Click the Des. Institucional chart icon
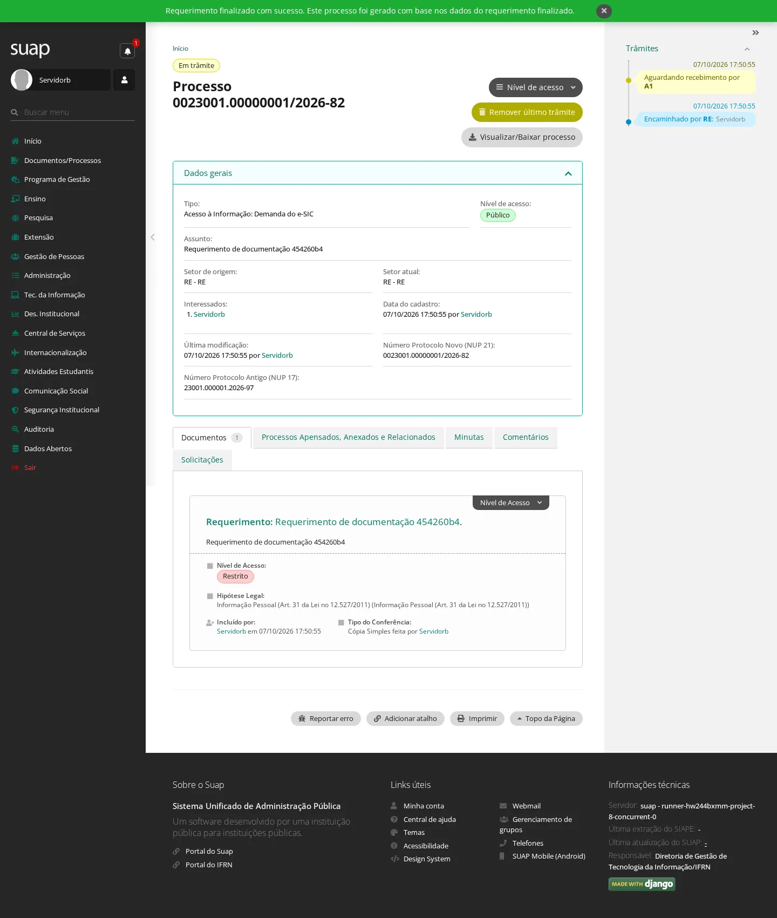 point(15,314)
